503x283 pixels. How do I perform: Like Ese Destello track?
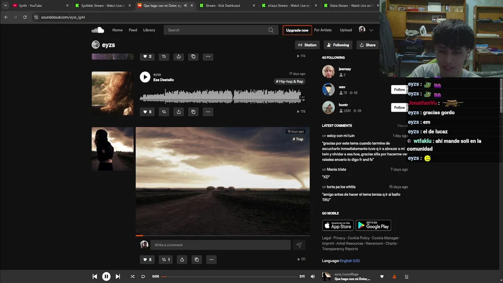(x=147, y=112)
